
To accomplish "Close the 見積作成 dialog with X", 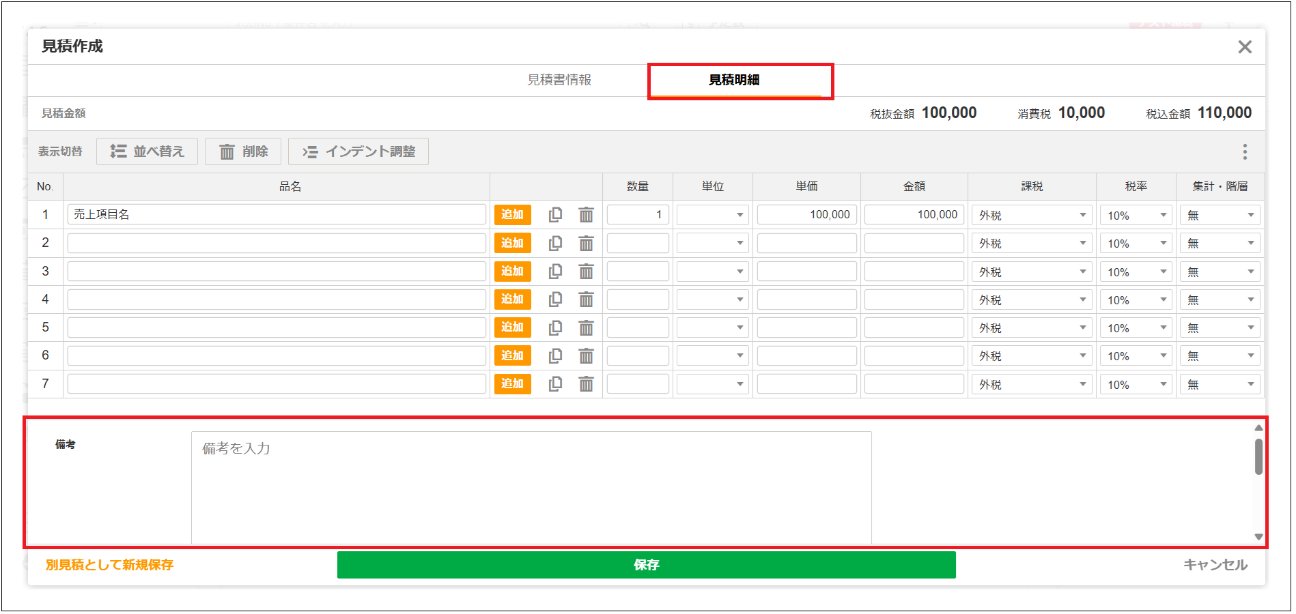I will 1245,46.
